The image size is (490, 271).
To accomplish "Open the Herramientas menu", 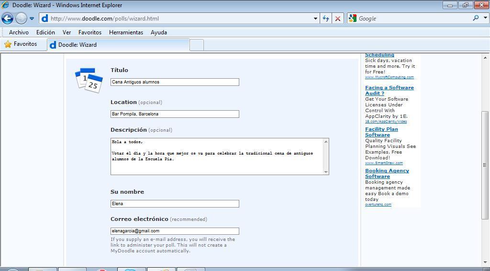I will pyautogui.click(x=126, y=32).
